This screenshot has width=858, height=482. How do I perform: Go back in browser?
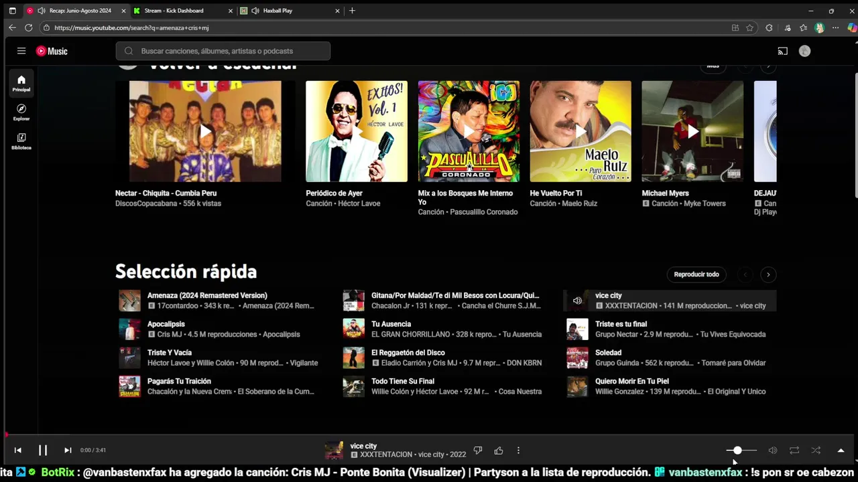click(x=12, y=27)
